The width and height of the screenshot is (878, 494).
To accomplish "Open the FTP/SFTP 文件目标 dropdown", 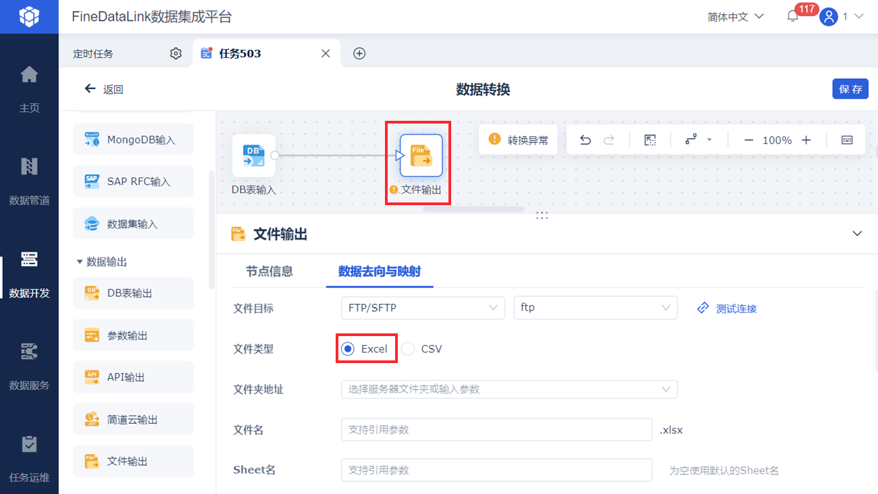I will pos(423,308).
